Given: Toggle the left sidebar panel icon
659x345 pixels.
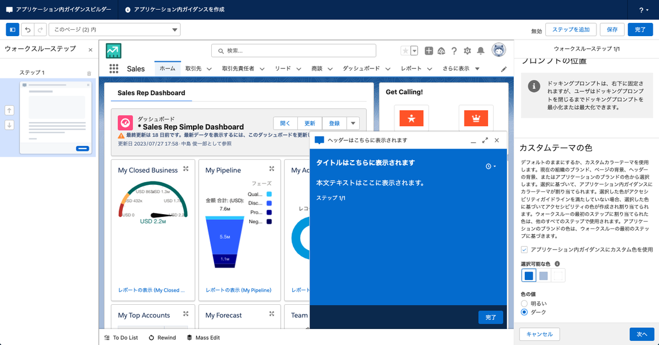Looking at the screenshot, I should (x=13, y=29).
